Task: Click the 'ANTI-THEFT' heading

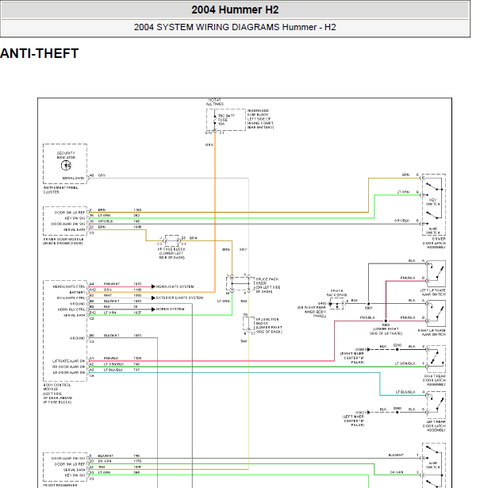Action: coord(39,53)
